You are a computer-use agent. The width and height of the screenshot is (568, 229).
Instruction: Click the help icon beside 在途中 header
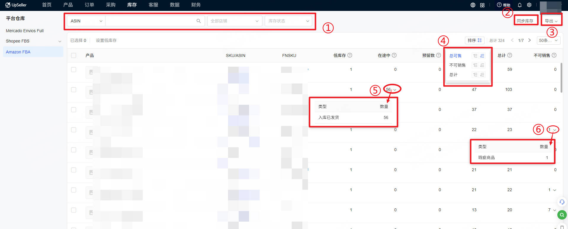click(x=394, y=55)
